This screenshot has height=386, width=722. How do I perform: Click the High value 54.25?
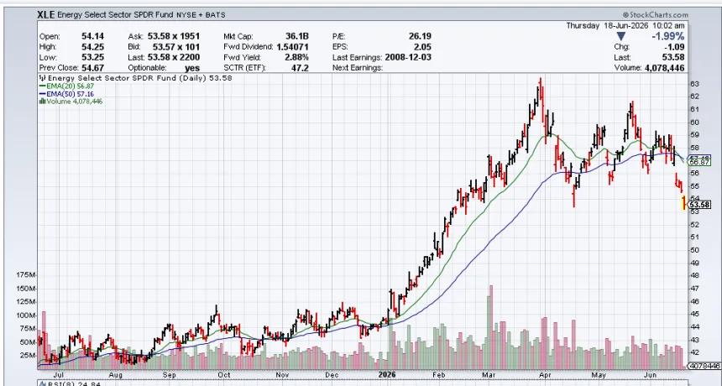coord(92,46)
